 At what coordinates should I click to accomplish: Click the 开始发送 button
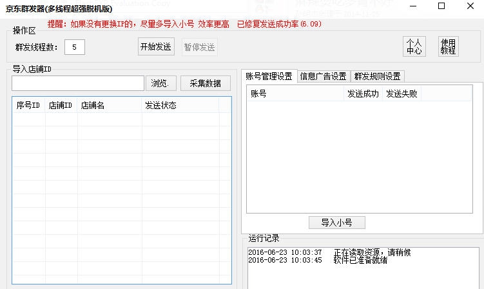156,46
